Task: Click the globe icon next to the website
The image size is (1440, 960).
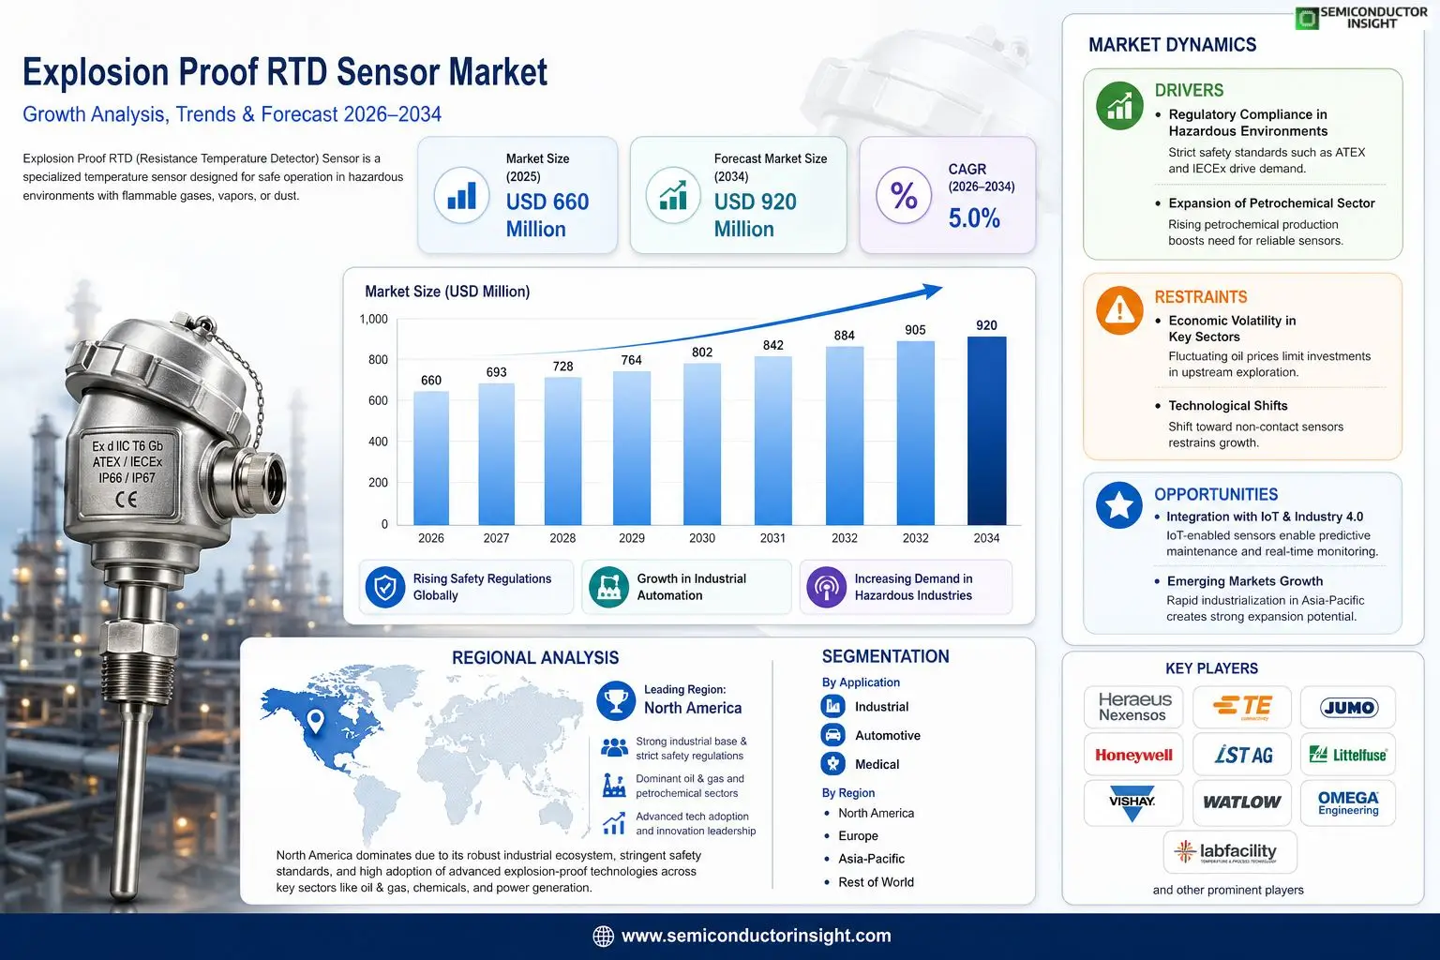Action: coord(604,937)
